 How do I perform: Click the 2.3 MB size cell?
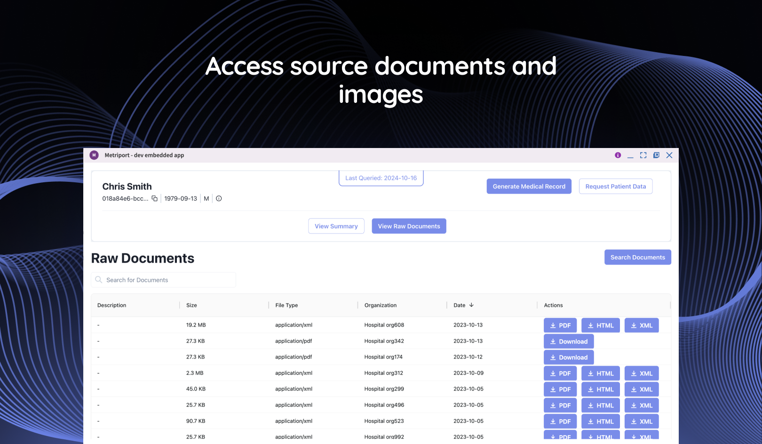(195, 373)
